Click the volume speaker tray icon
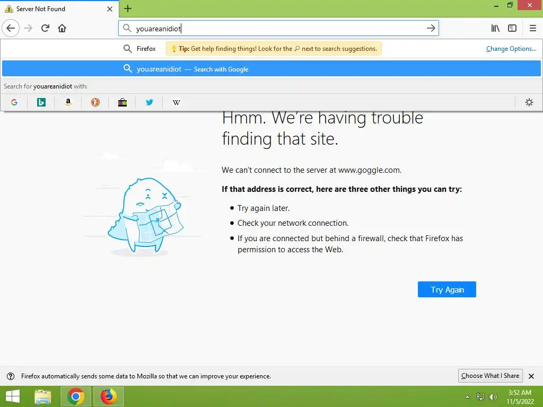 tap(493, 397)
